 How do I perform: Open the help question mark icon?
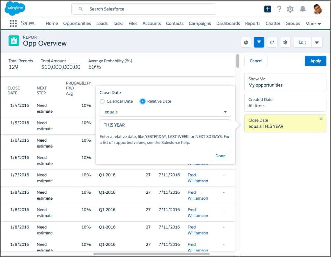279,9
